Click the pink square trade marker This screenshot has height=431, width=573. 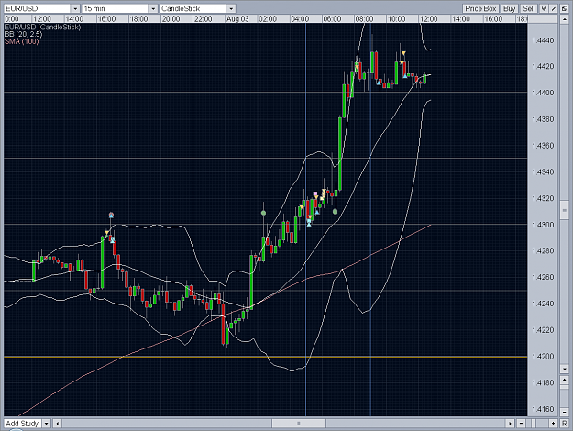(315, 193)
